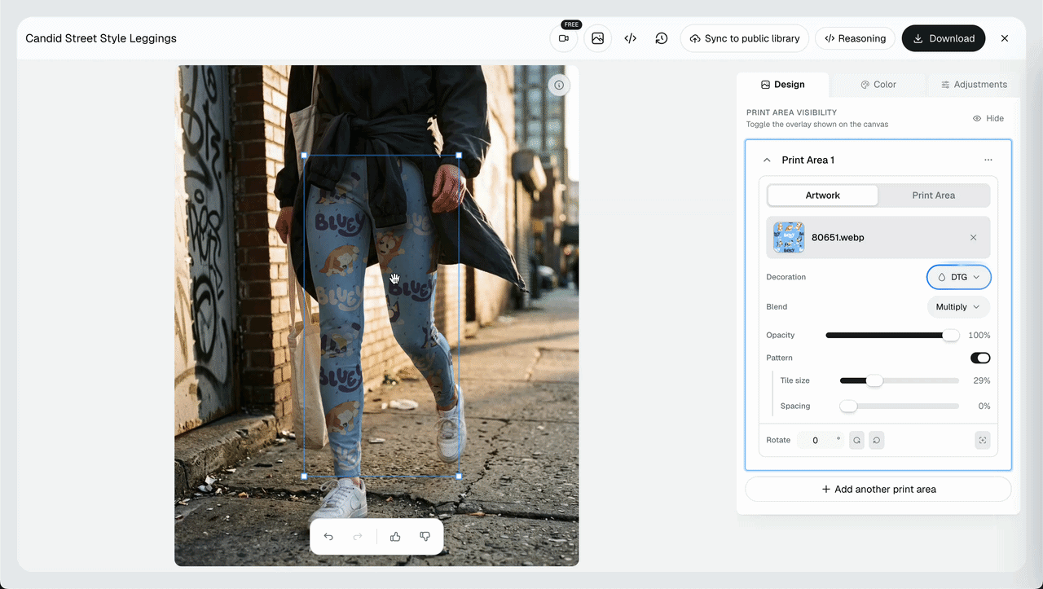Click the 0% spacing value
The width and height of the screenshot is (1043, 589).
pos(984,406)
